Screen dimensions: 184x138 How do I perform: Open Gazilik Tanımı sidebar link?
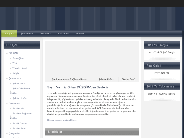pyautogui.click(x=20, y=123)
